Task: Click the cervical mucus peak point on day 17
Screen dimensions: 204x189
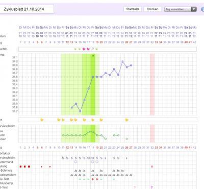Action: [x=89, y=132]
